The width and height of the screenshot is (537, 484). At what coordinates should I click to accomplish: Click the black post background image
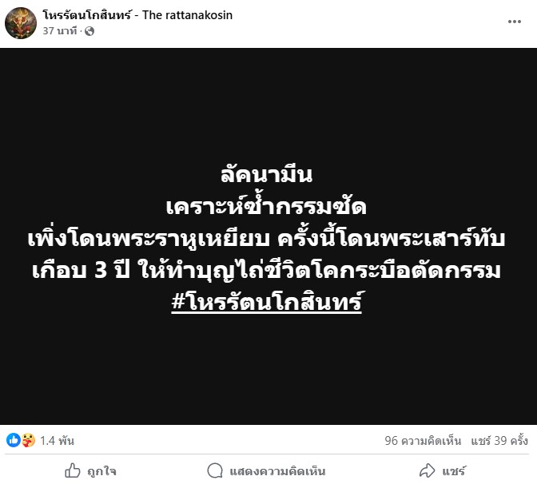click(x=268, y=236)
